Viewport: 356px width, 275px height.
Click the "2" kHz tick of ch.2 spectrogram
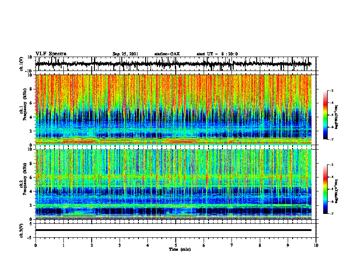pos(31,205)
